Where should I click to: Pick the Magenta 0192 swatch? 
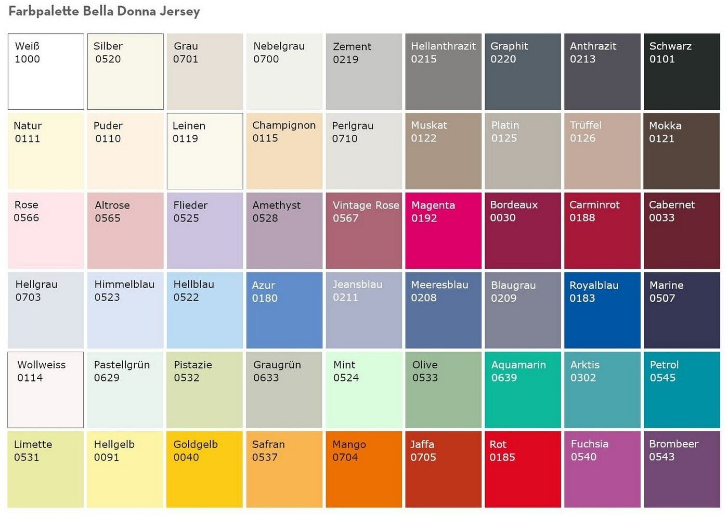coord(443,231)
